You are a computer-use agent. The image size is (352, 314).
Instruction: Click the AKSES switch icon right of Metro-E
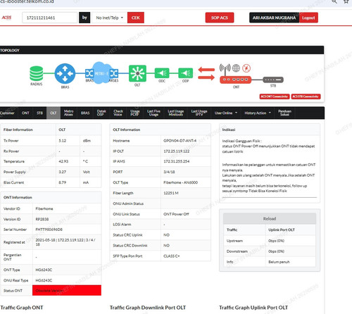point(114,73)
